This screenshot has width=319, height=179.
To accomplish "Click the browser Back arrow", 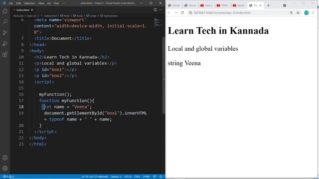I will click(169, 12).
